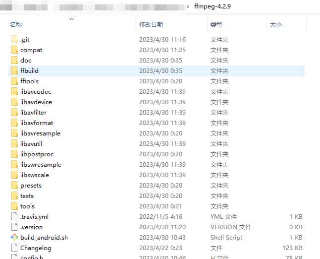Select the compat folder name
This screenshot has height=259, width=320.
tap(31, 50)
